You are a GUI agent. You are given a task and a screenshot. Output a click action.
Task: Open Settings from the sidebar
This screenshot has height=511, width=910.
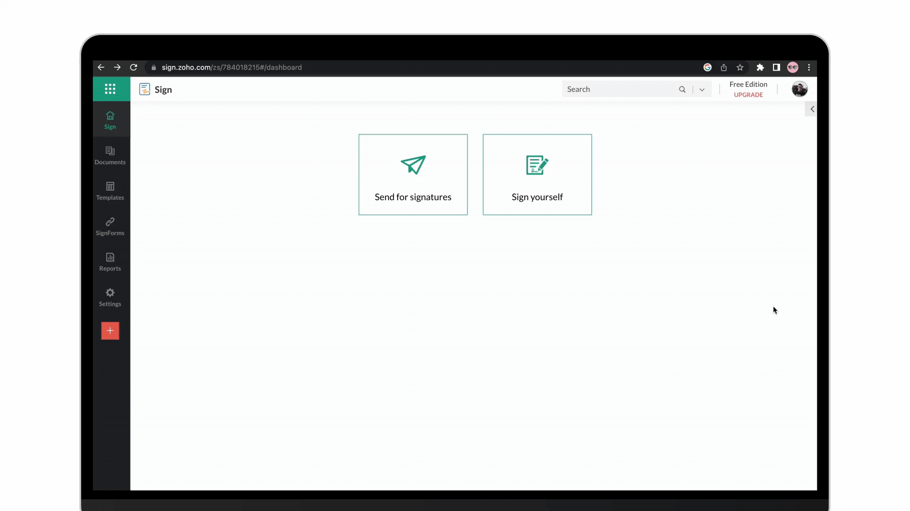click(110, 298)
